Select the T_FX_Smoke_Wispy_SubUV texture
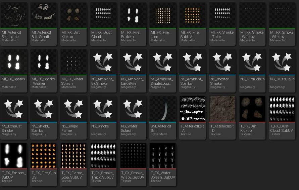The height and width of the screenshot is (190, 299). point(133,164)
